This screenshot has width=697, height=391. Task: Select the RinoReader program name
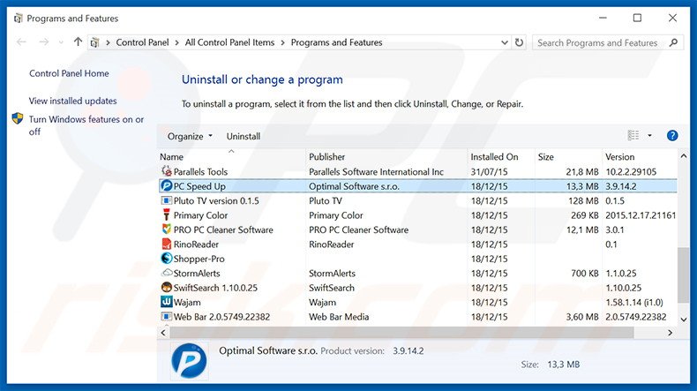click(196, 244)
